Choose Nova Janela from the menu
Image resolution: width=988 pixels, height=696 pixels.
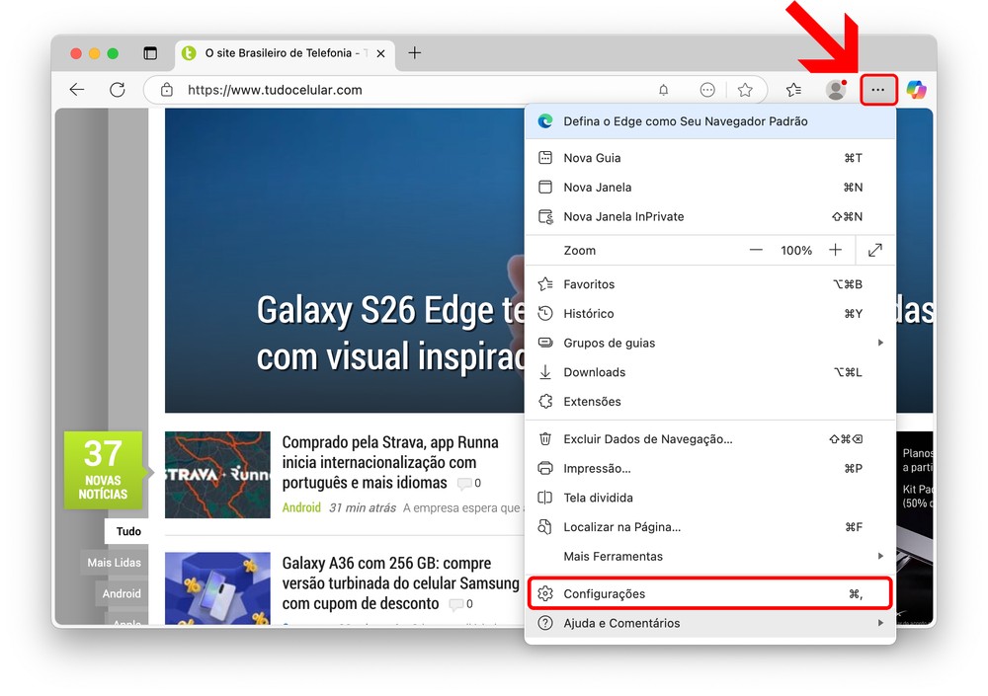tap(710, 187)
